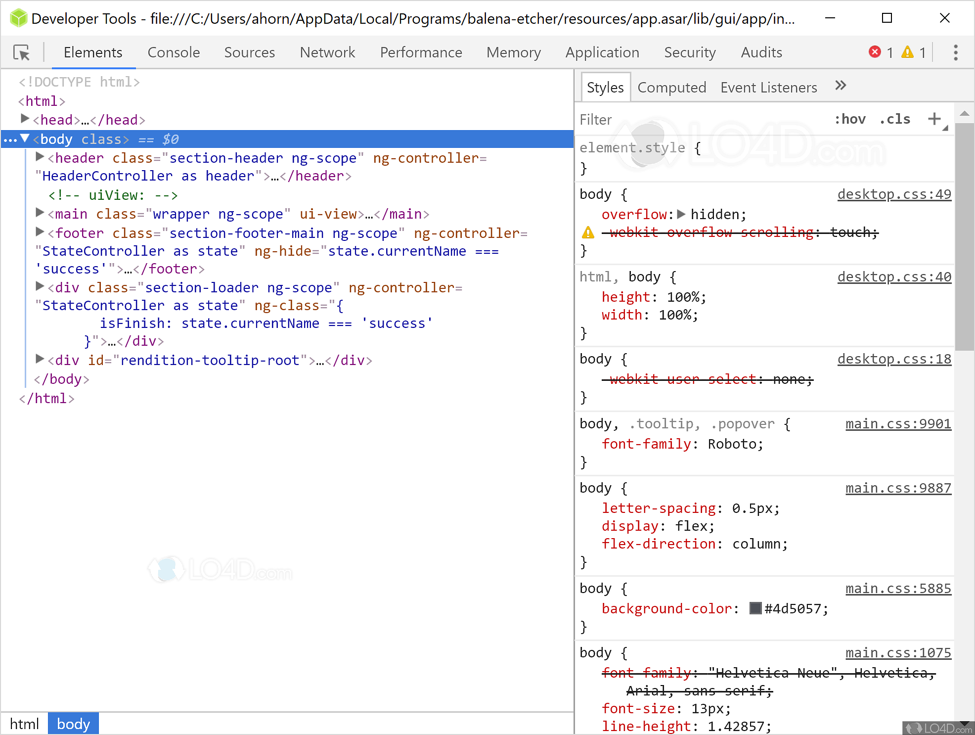The height and width of the screenshot is (735, 975).
Task: Open the desktop.css:49 source link
Action: point(894,194)
